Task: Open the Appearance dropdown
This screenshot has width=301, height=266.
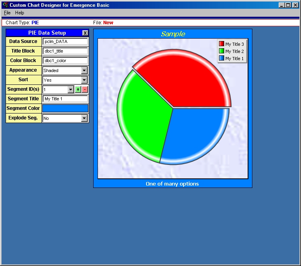Action: 84,70
